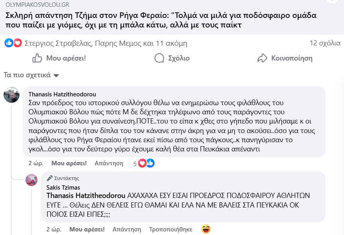This screenshot has height=235, width=344.
Task: Click the reaction icons beside Στεργιος Στραβελας
Action: point(13,43)
